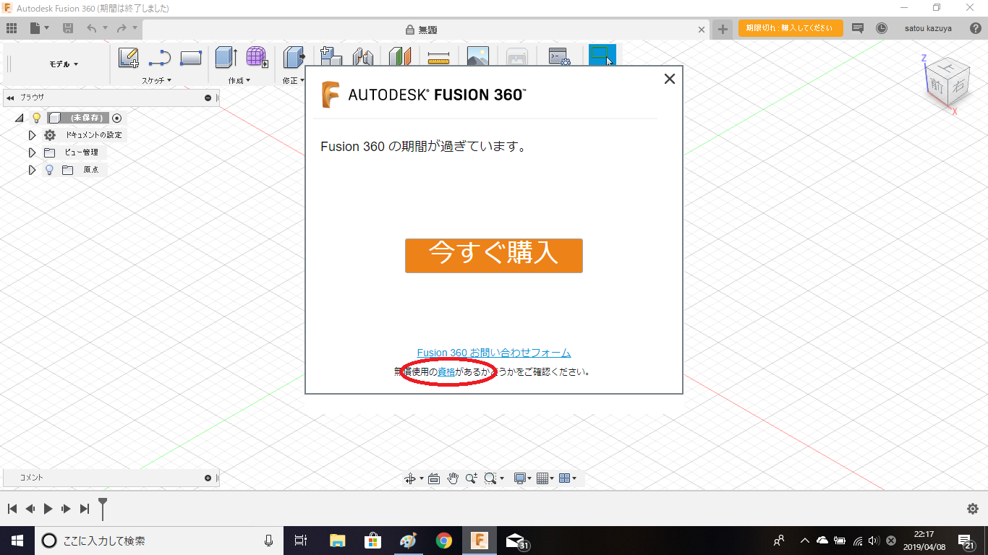
Task: Close the 無題 document tab
Action: pos(701,30)
